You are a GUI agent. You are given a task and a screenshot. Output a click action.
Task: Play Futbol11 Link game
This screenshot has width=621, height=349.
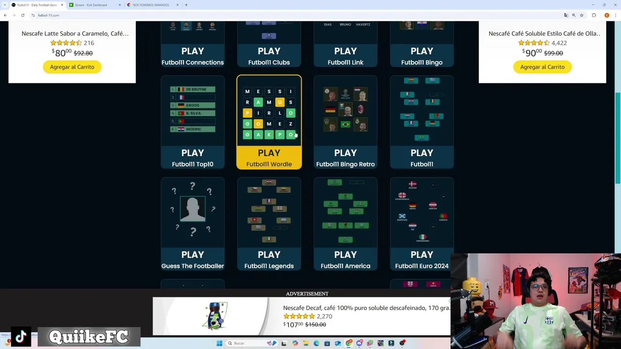(x=345, y=56)
